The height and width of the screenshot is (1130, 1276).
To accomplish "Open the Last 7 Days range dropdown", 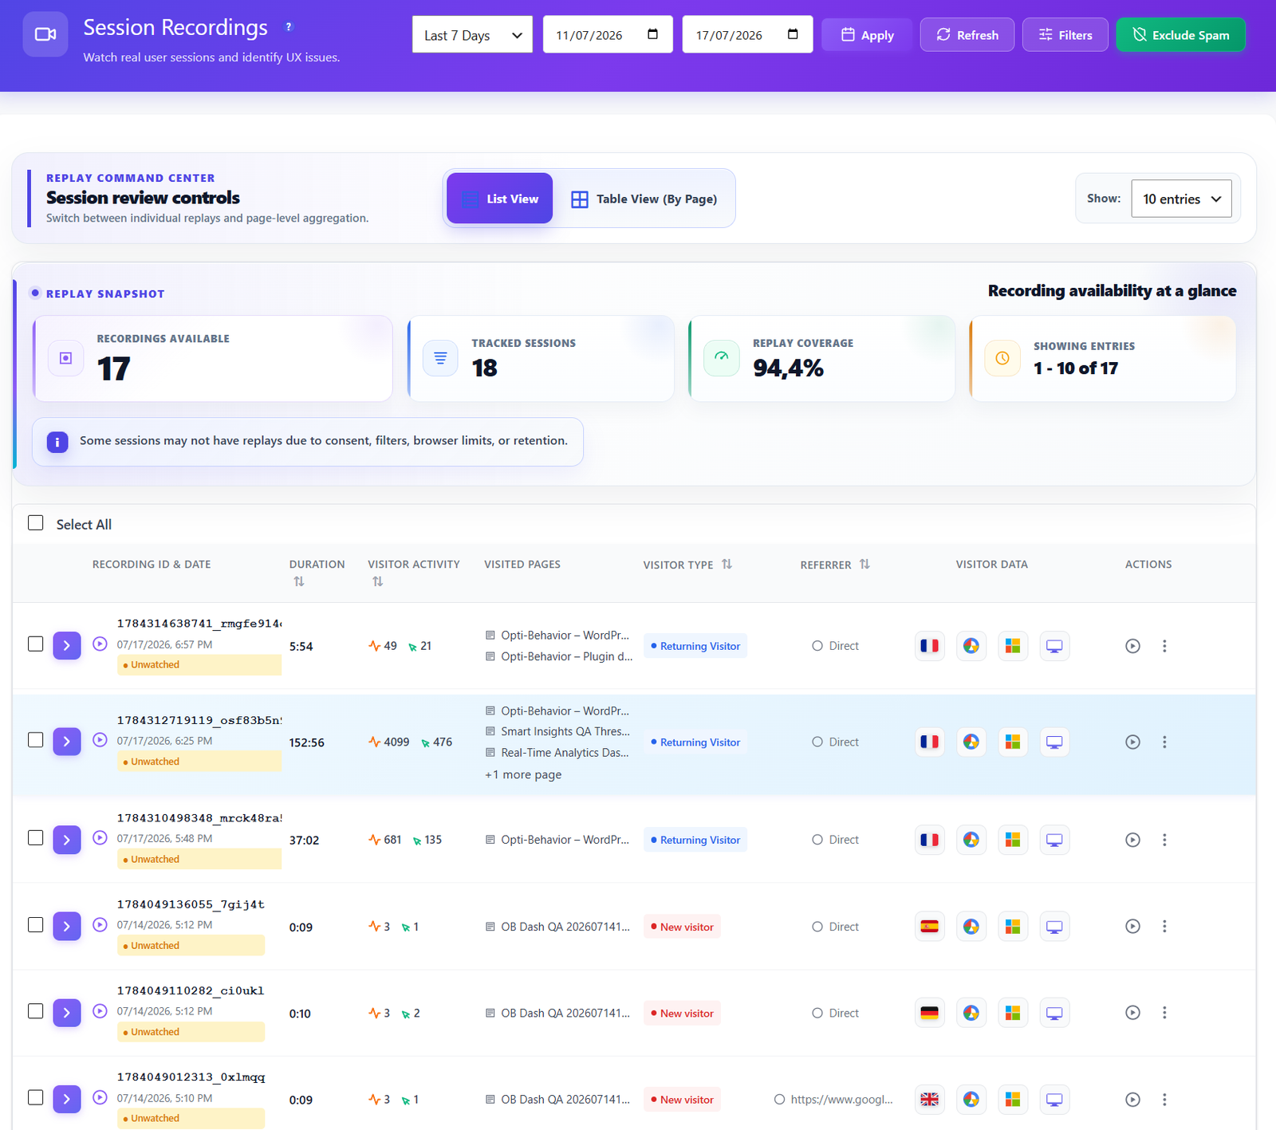I will [x=472, y=35].
